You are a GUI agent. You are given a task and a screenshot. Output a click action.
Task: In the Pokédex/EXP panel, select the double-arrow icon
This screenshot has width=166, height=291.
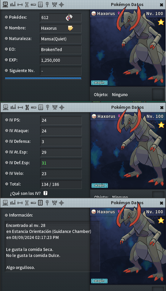(x=20, y=5)
